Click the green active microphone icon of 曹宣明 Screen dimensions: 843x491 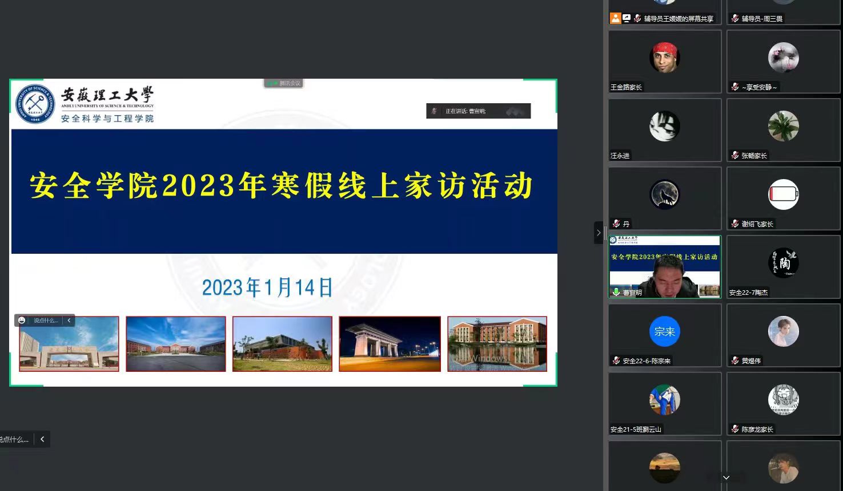(616, 292)
